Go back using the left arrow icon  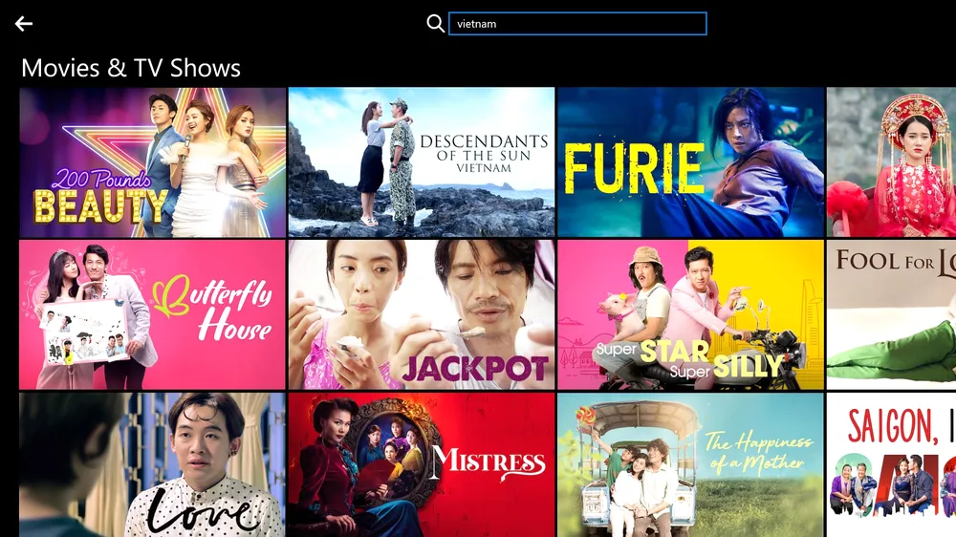point(24,24)
